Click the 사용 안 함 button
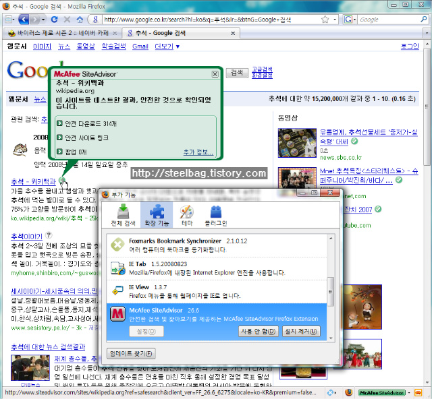 (x=258, y=332)
